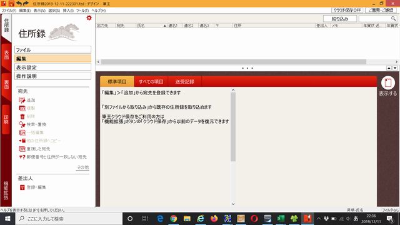Click the 絞り込み button
The image size is (400, 225).
(340, 19)
